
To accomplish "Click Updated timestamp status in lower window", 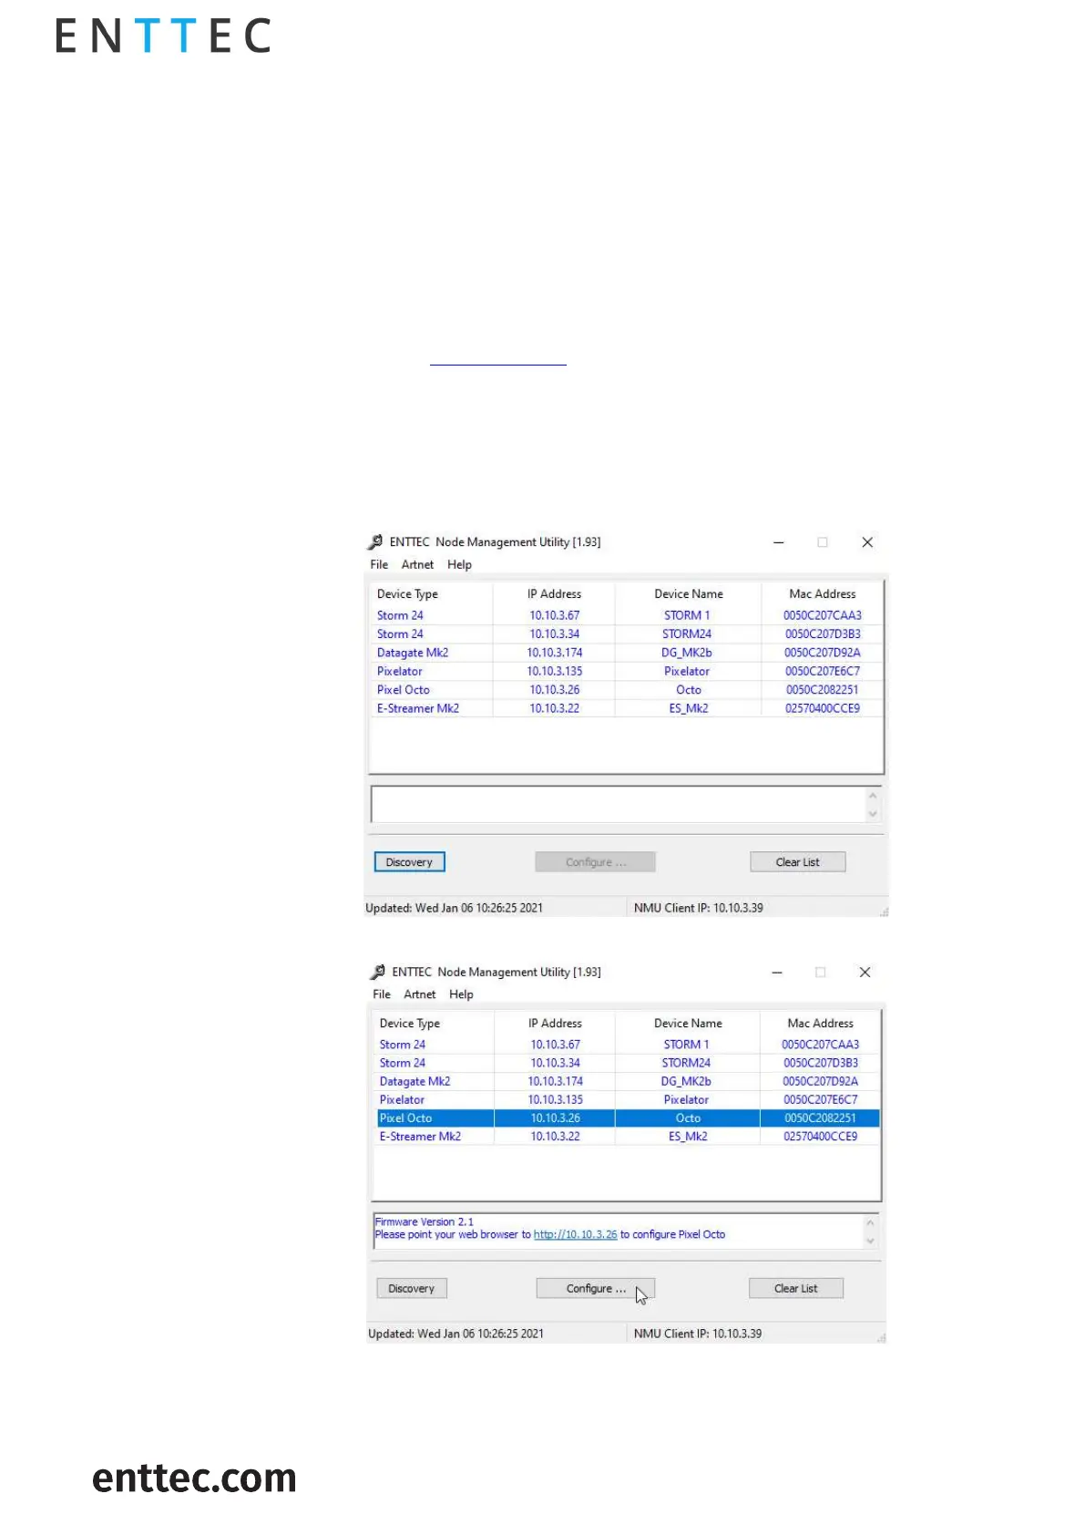I will (455, 1334).
